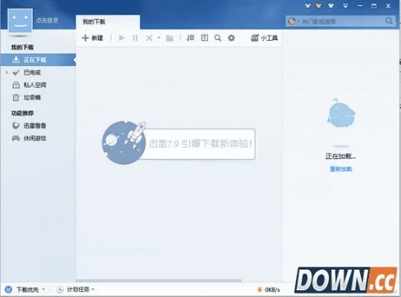Click the 点击登录 login text

[47, 20]
